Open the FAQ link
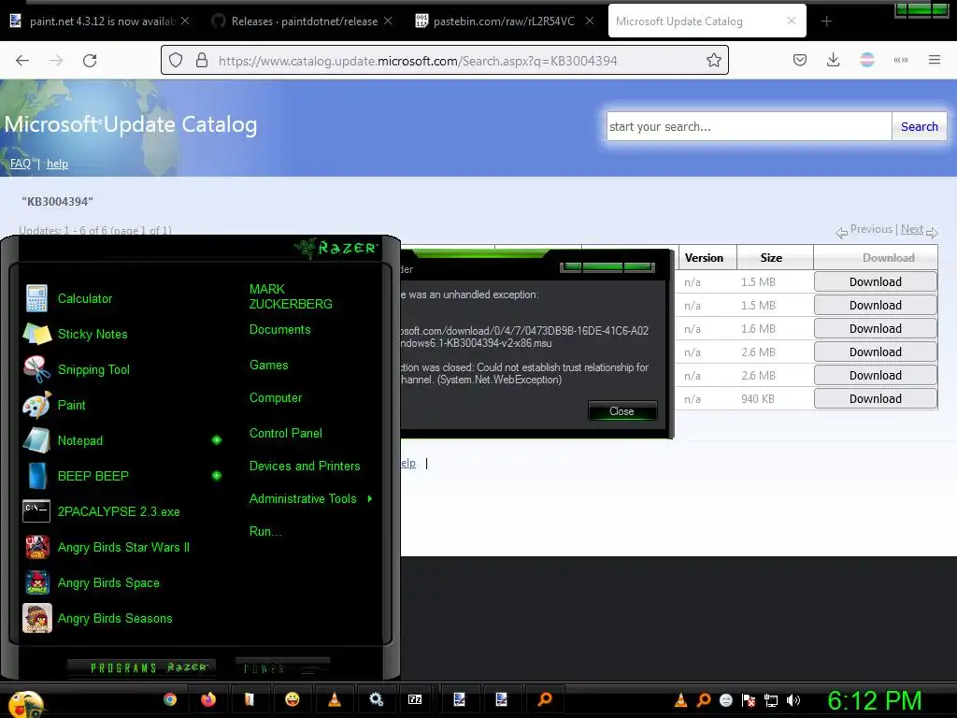The width and height of the screenshot is (957, 718). (x=21, y=164)
